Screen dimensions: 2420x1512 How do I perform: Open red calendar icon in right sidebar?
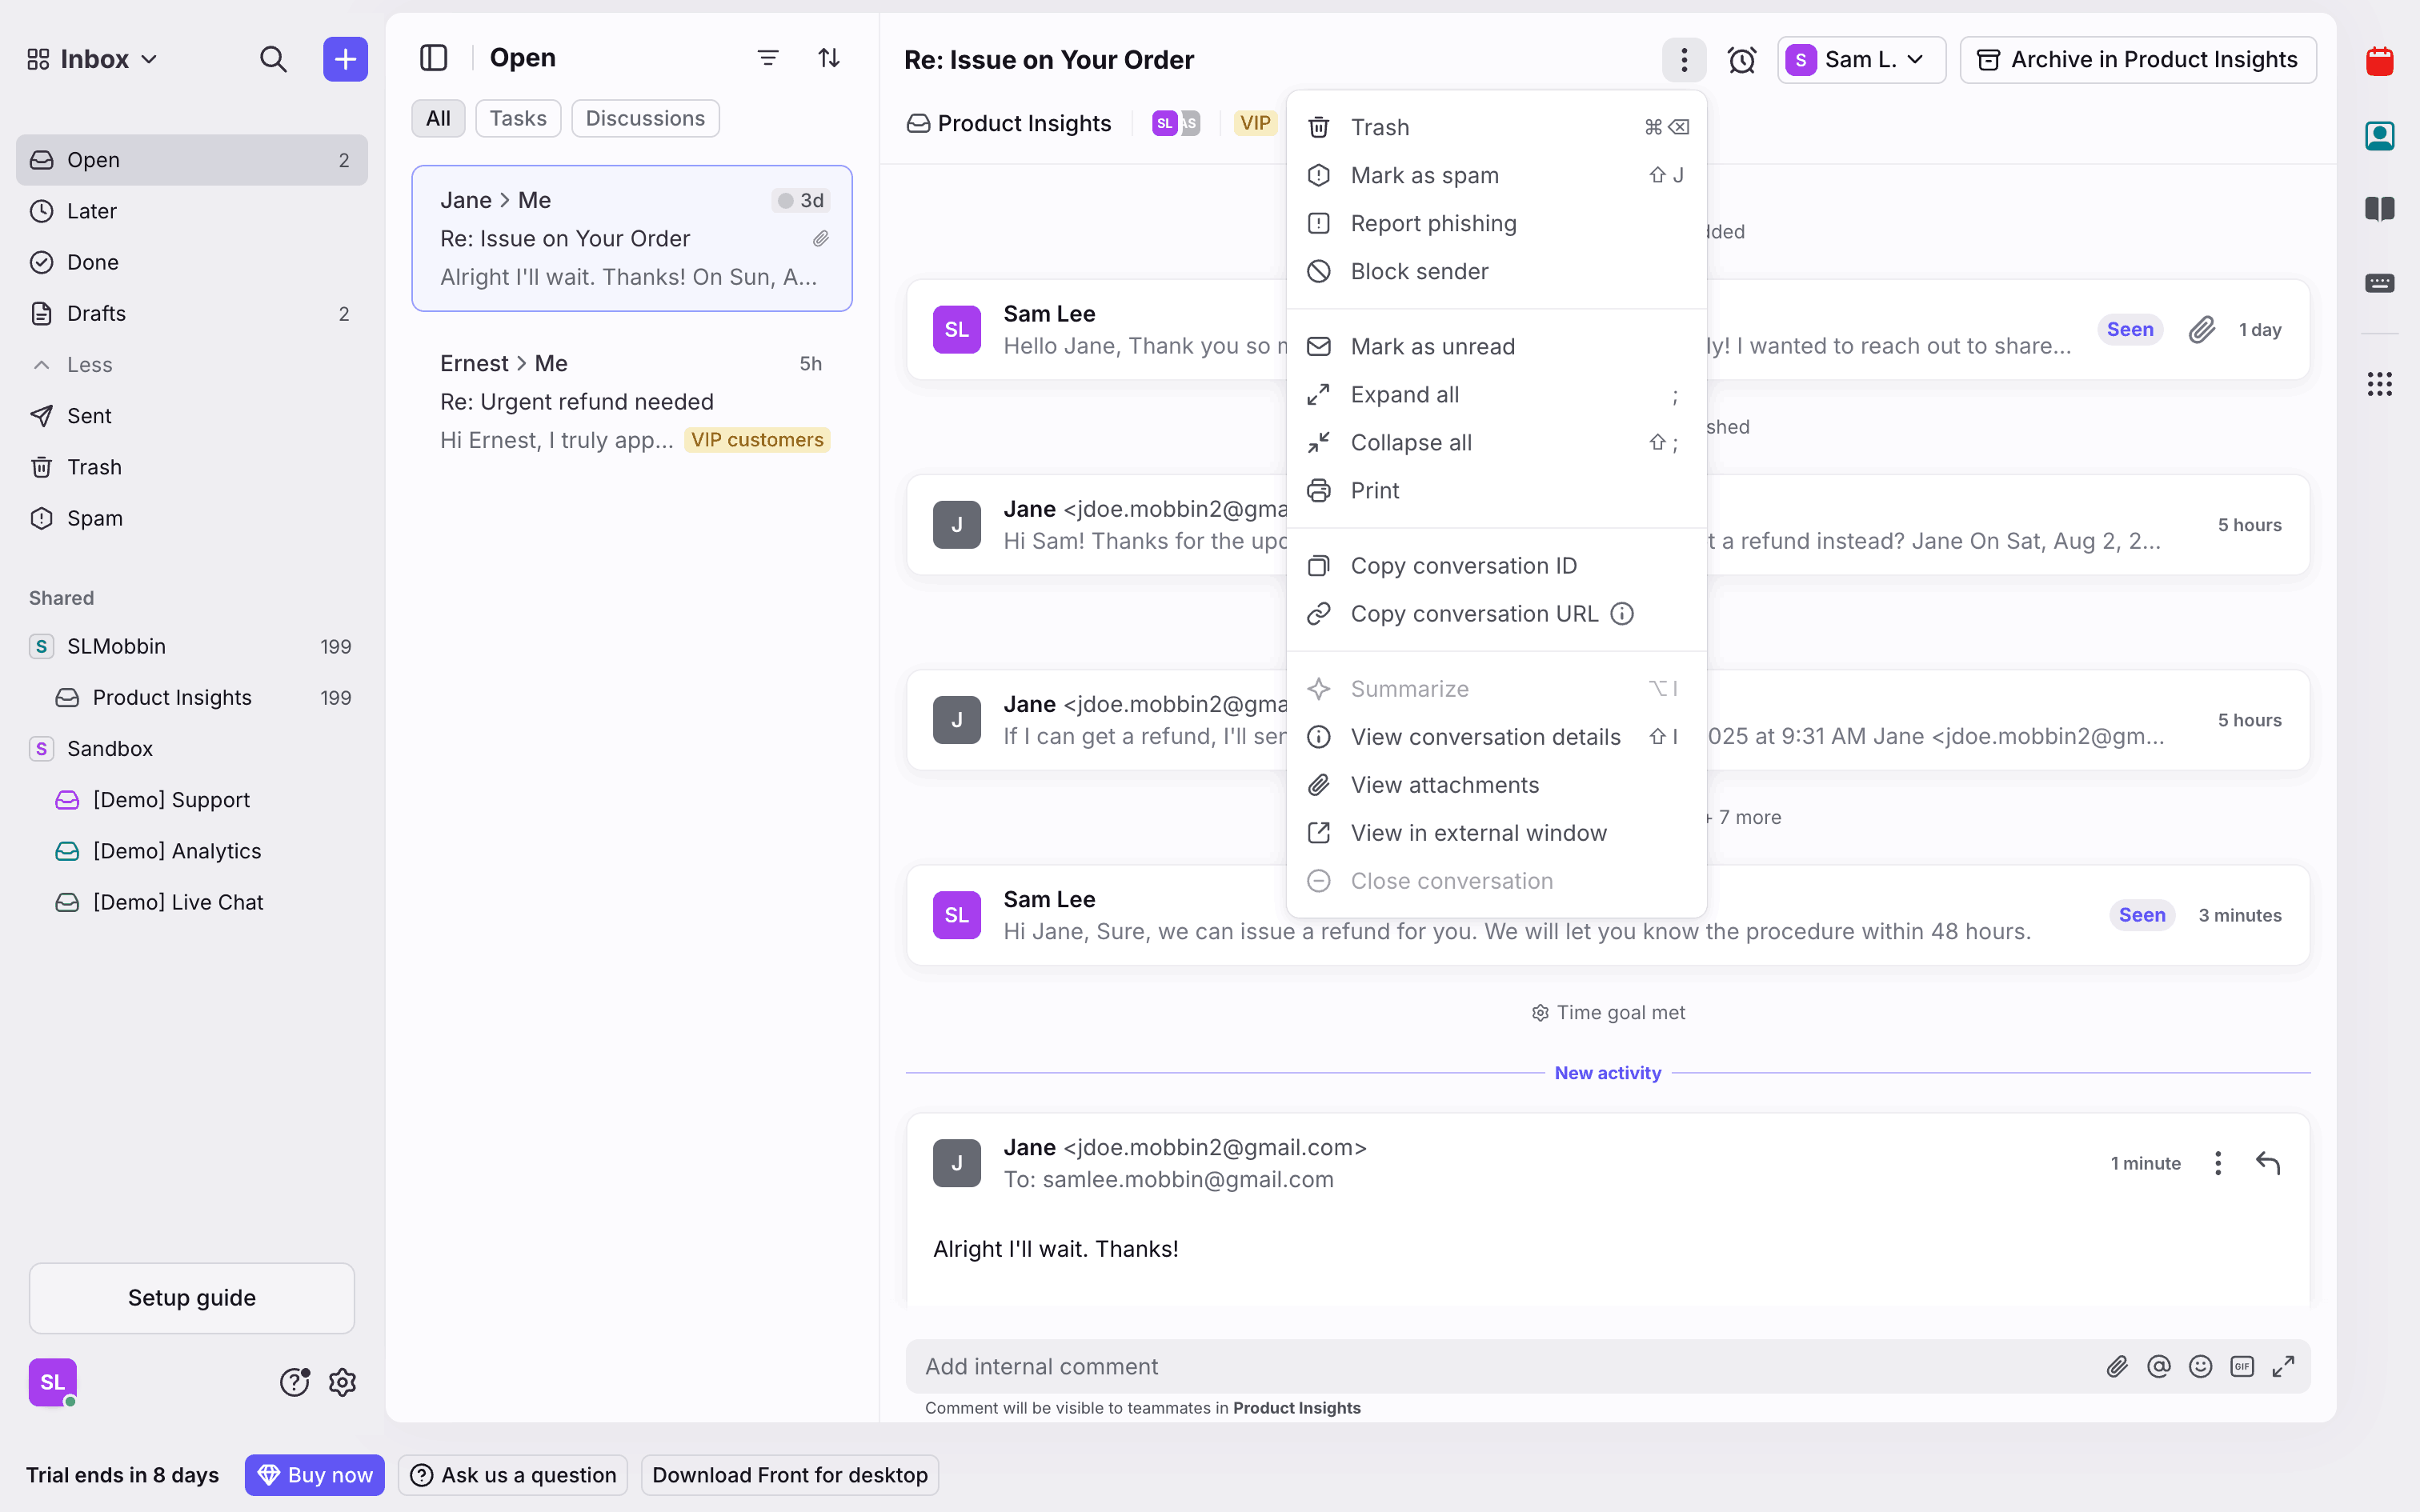pos(2379,62)
